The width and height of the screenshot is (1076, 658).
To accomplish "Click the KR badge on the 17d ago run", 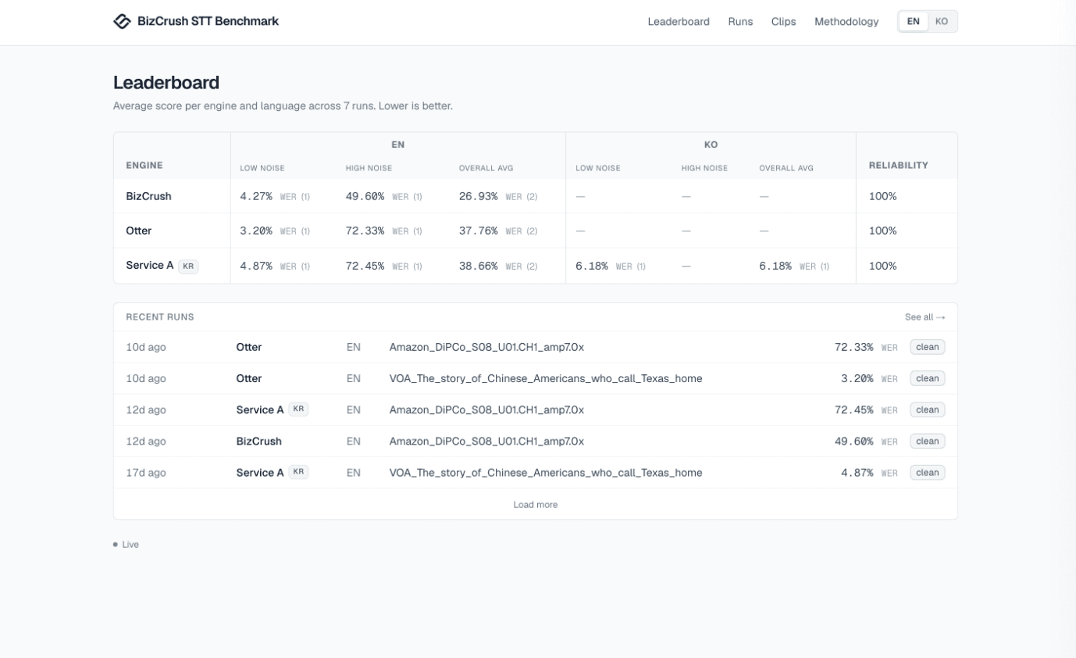I will pos(298,472).
